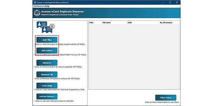Image resolution: width=213 pixels, height=106 pixels.
Task: Click the hint text about Technical Support/Live Chat
Action: click(60, 90)
